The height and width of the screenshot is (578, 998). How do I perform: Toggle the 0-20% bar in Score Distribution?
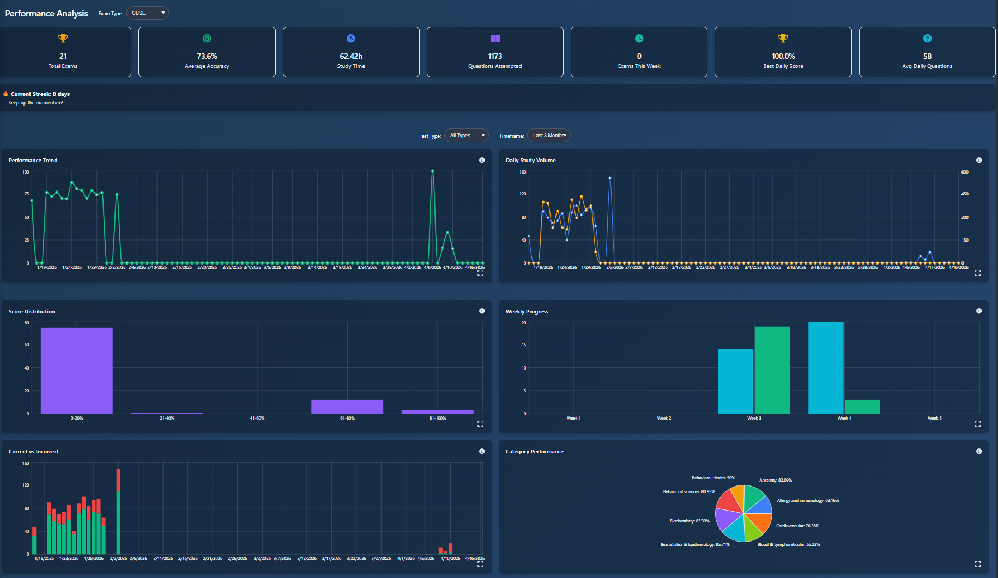click(x=76, y=370)
